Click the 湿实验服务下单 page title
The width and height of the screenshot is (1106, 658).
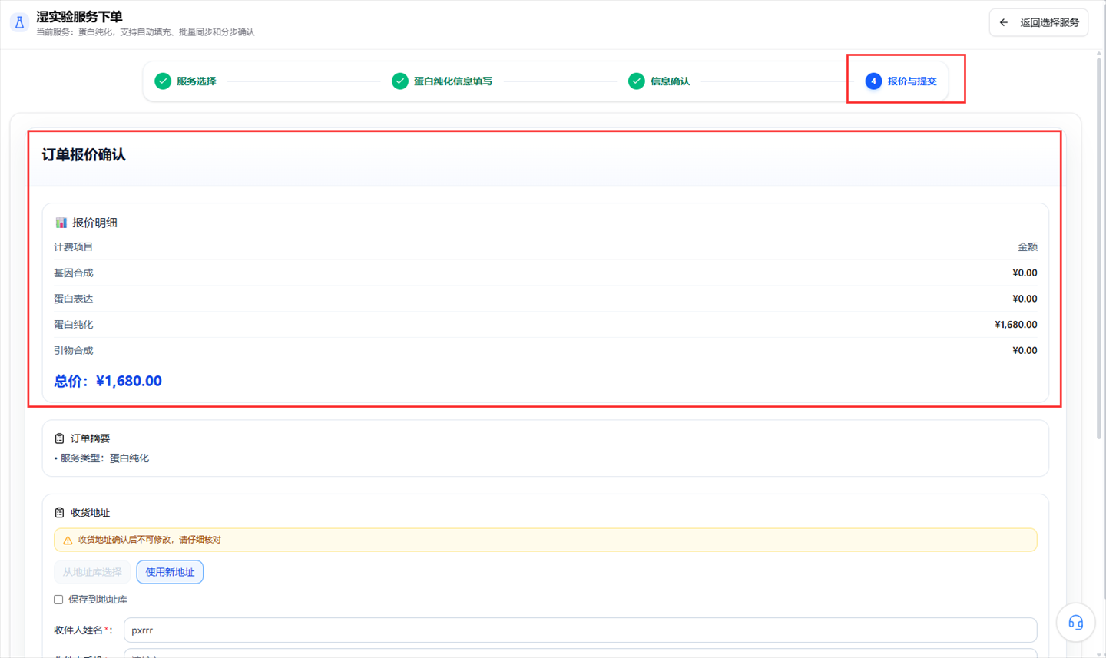(x=79, y=17)
